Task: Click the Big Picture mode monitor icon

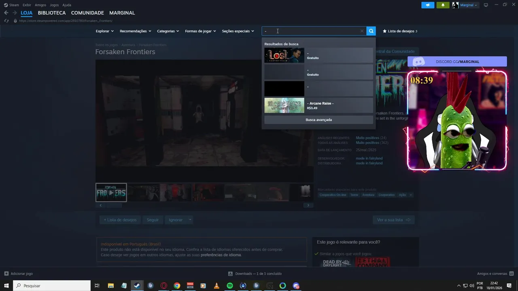Action: point(486,5)
